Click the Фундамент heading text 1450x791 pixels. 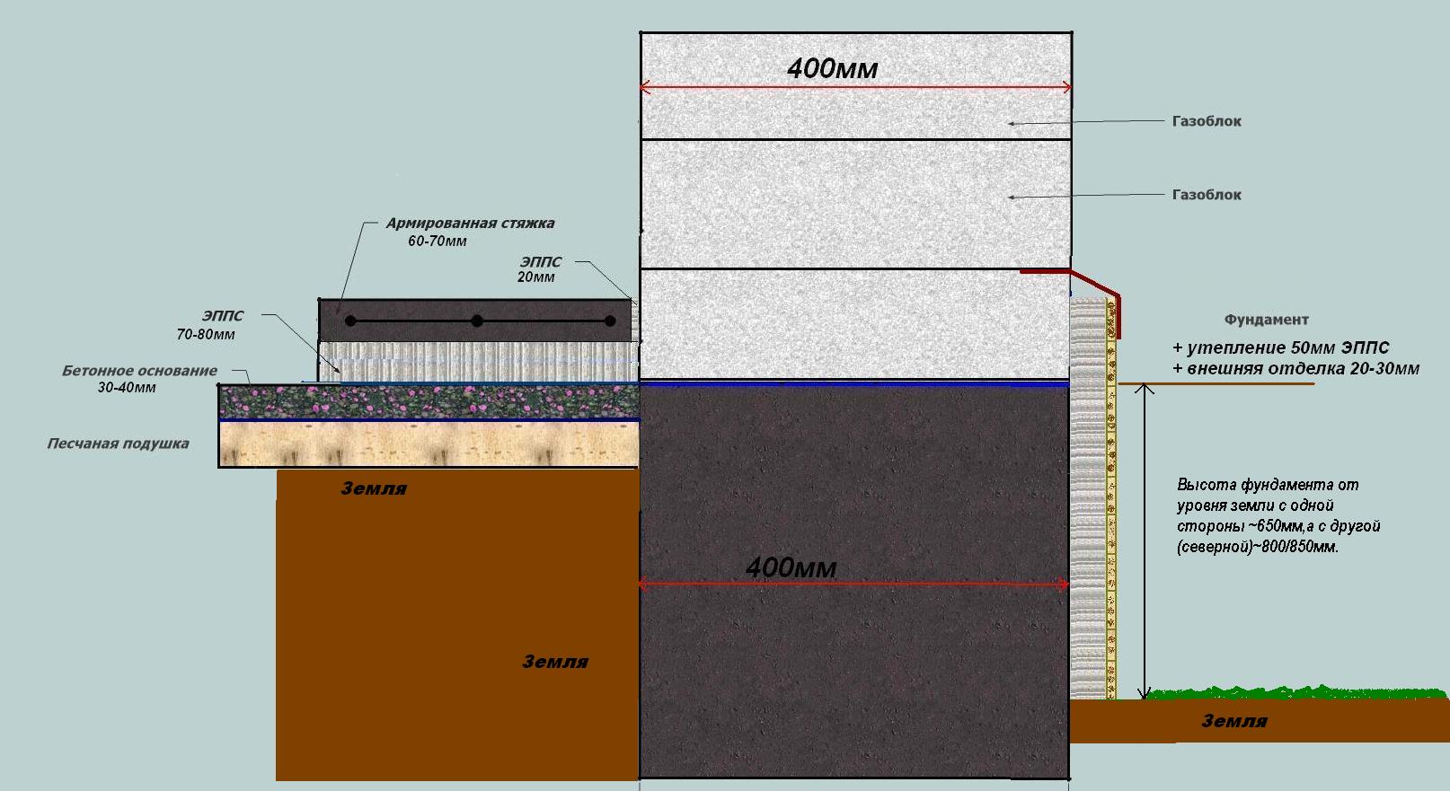click(x=1266, y=320)
